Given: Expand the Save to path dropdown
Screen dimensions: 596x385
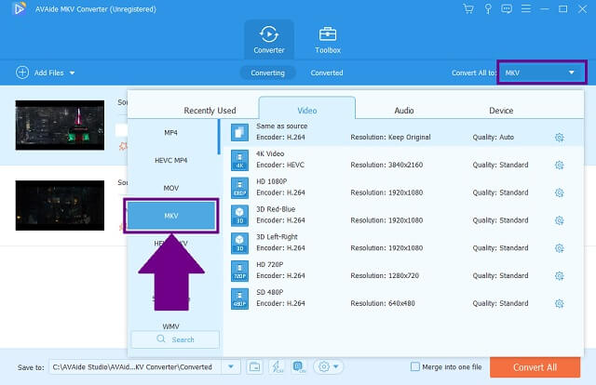Looking at the screenshot, I should (231, 367).
